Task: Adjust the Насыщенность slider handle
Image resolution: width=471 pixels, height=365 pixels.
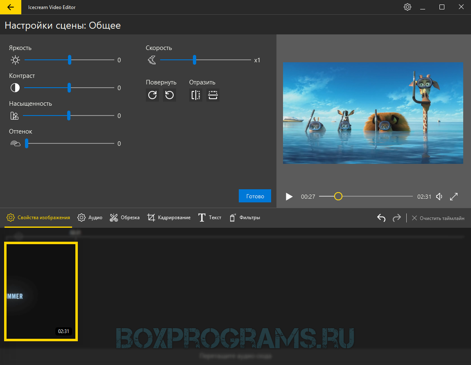Action: [69, 116]
